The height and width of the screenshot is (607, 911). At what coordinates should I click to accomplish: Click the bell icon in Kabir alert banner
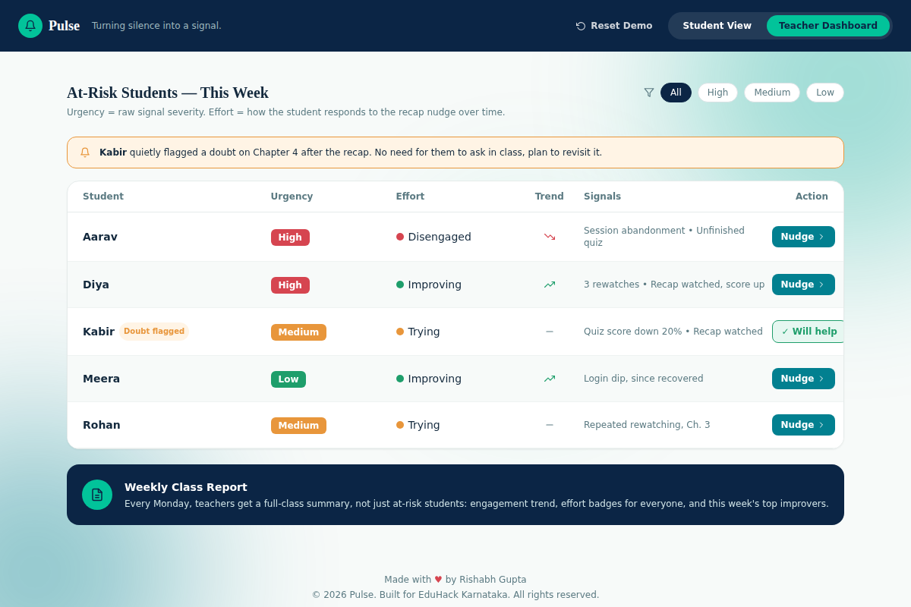point(85,153)
